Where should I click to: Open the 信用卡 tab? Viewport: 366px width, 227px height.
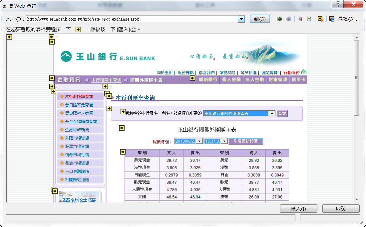click(x=298, y=79)
